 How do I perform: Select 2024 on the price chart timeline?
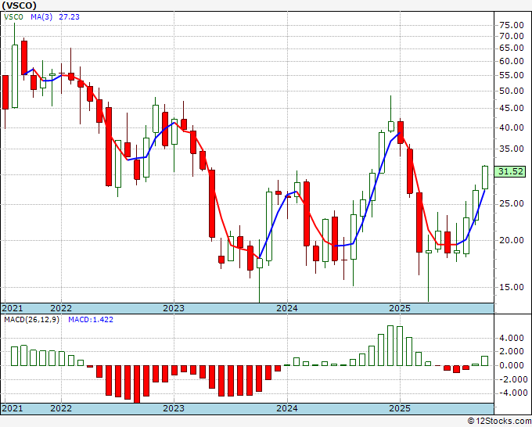click(x=287, y=308)
